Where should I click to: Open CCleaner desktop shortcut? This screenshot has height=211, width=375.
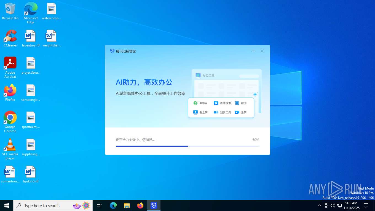pyautogui.click(x=10, y=38)
